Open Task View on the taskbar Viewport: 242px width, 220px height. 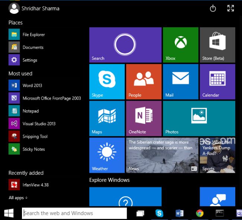pos(140,213)
